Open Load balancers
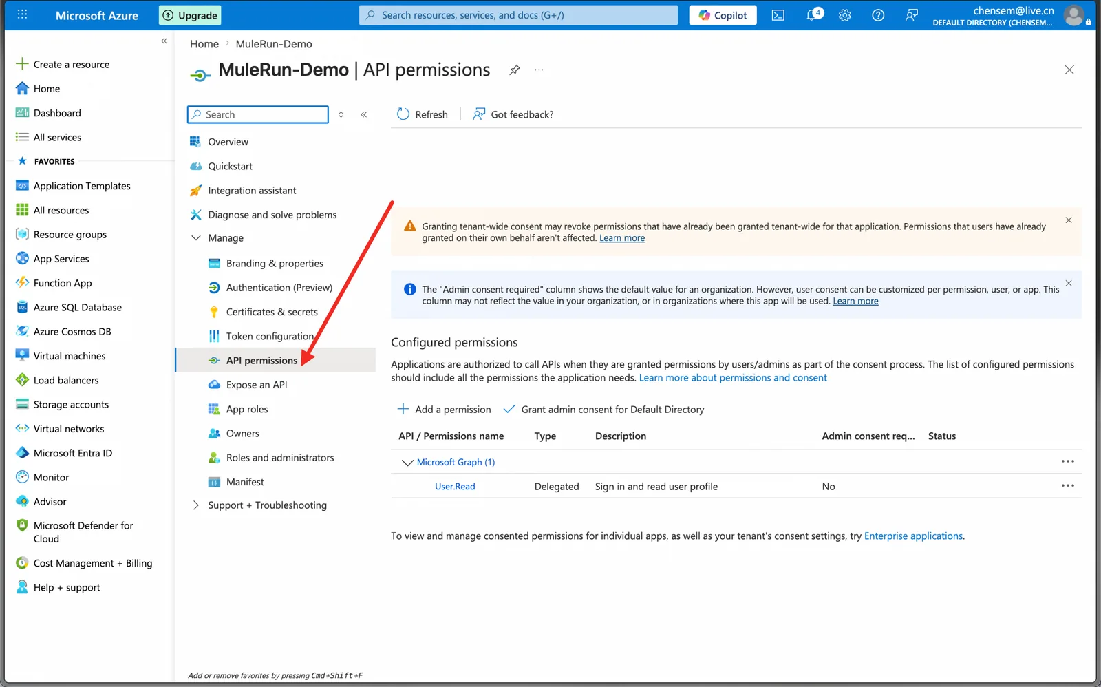Image resolution: width=1101 pixels, height=687 pixels. tap(57, 380)
